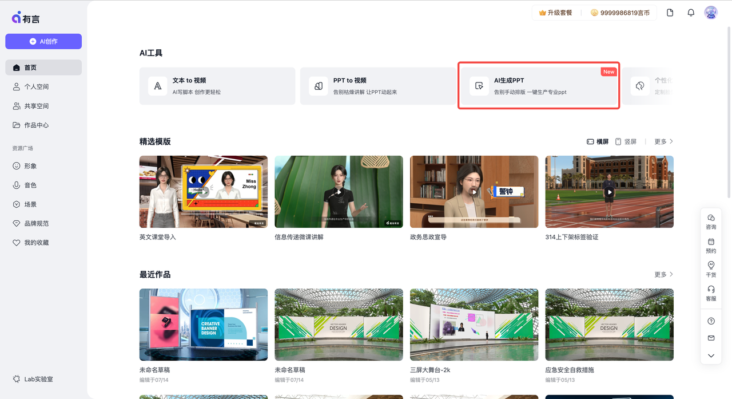
Task: Launch the AI生成PPT tool card
Action: 538,85
